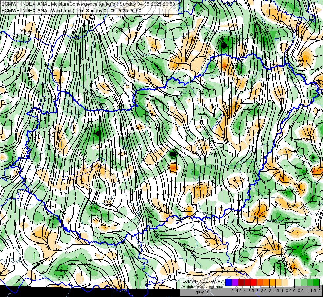Pick the swatch between -4 and -3.5
This screenshot has height=297, width=323.
pyautogui.click(x=247, y=282)
